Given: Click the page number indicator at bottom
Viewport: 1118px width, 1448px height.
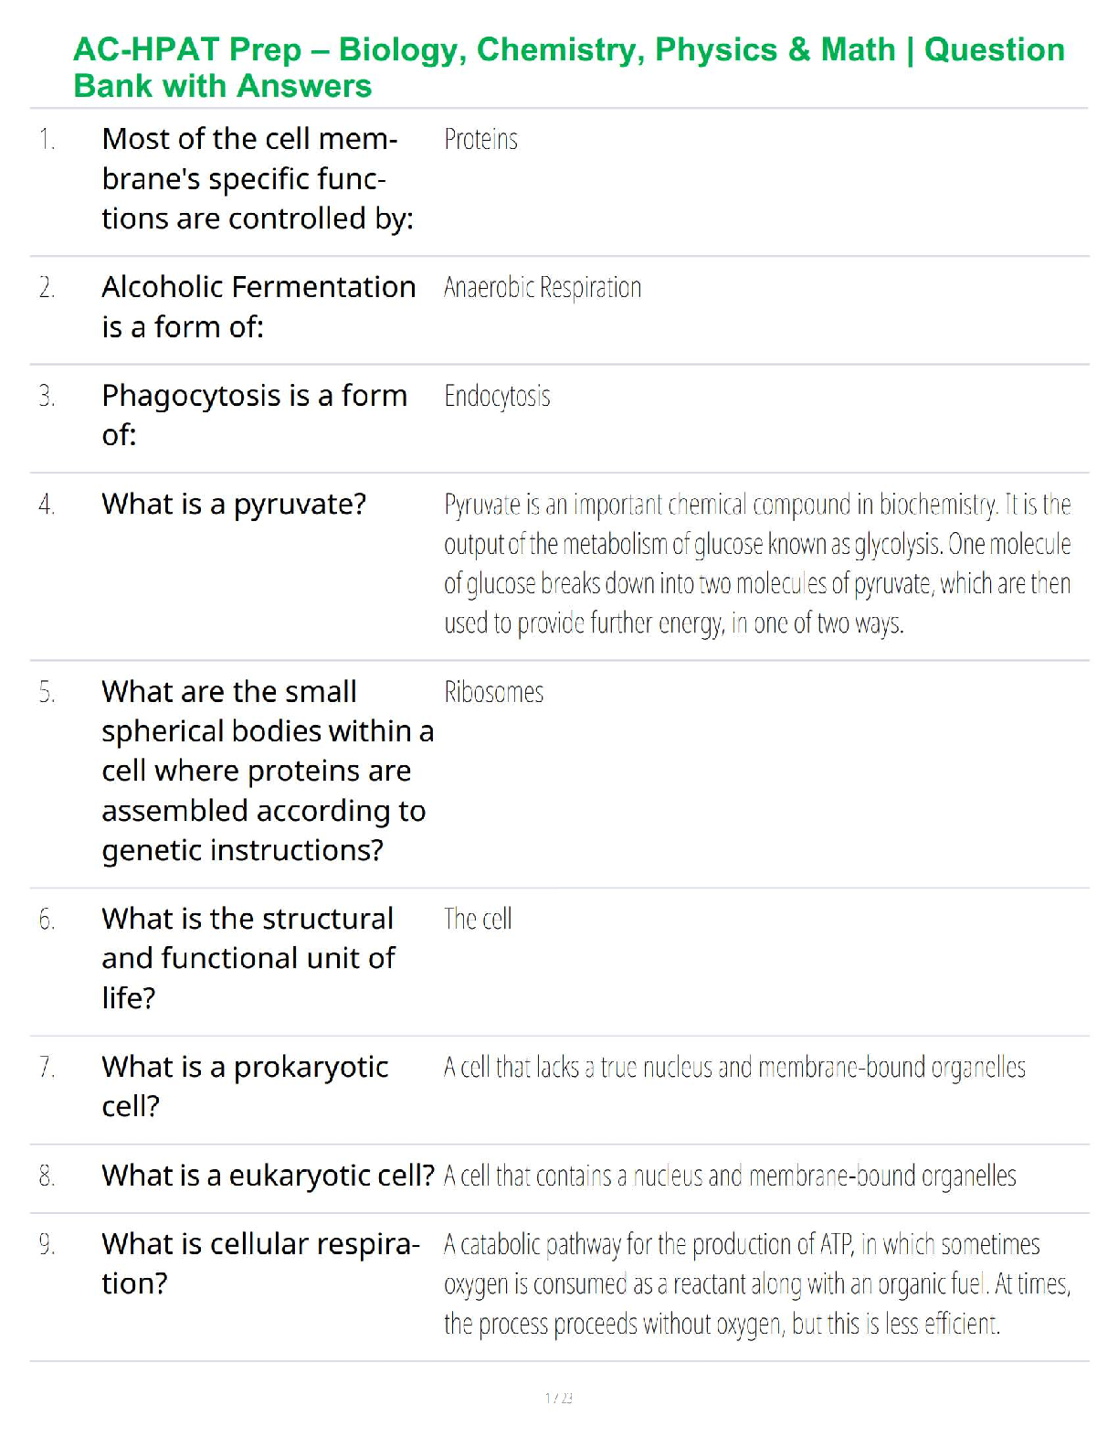Looking at the screenshot, I should pos(559,1398).
